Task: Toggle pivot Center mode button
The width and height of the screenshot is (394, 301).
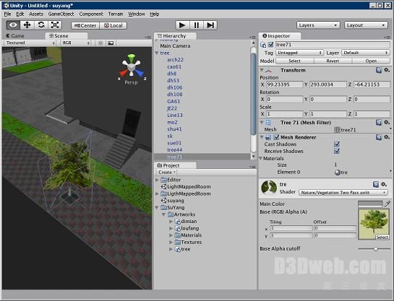Action: 85,25
